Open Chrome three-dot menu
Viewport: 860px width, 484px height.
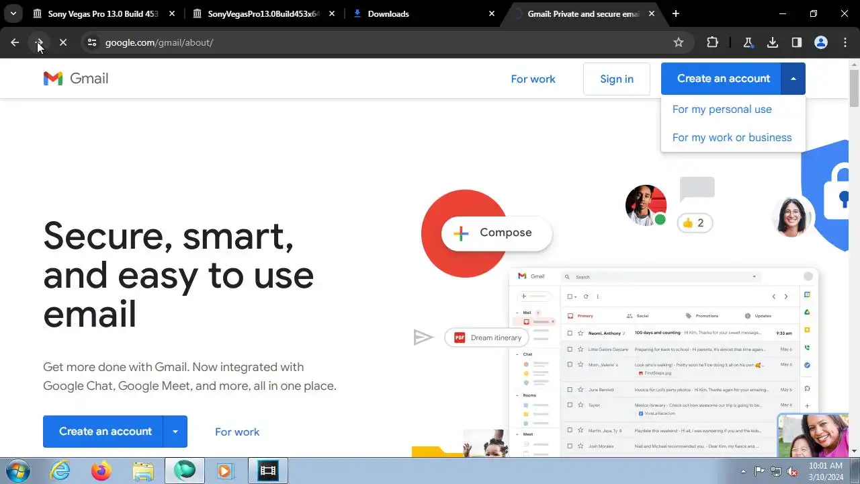tap(845, 42)
